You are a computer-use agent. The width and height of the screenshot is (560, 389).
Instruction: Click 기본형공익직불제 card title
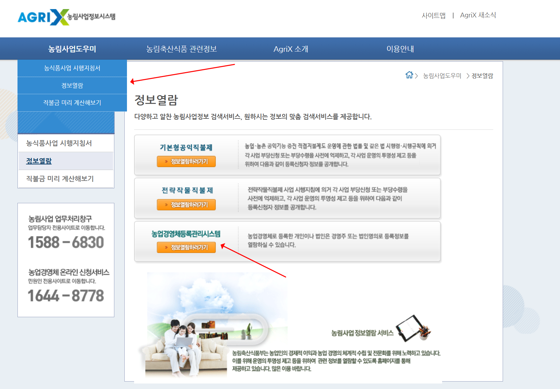(186, 148)
